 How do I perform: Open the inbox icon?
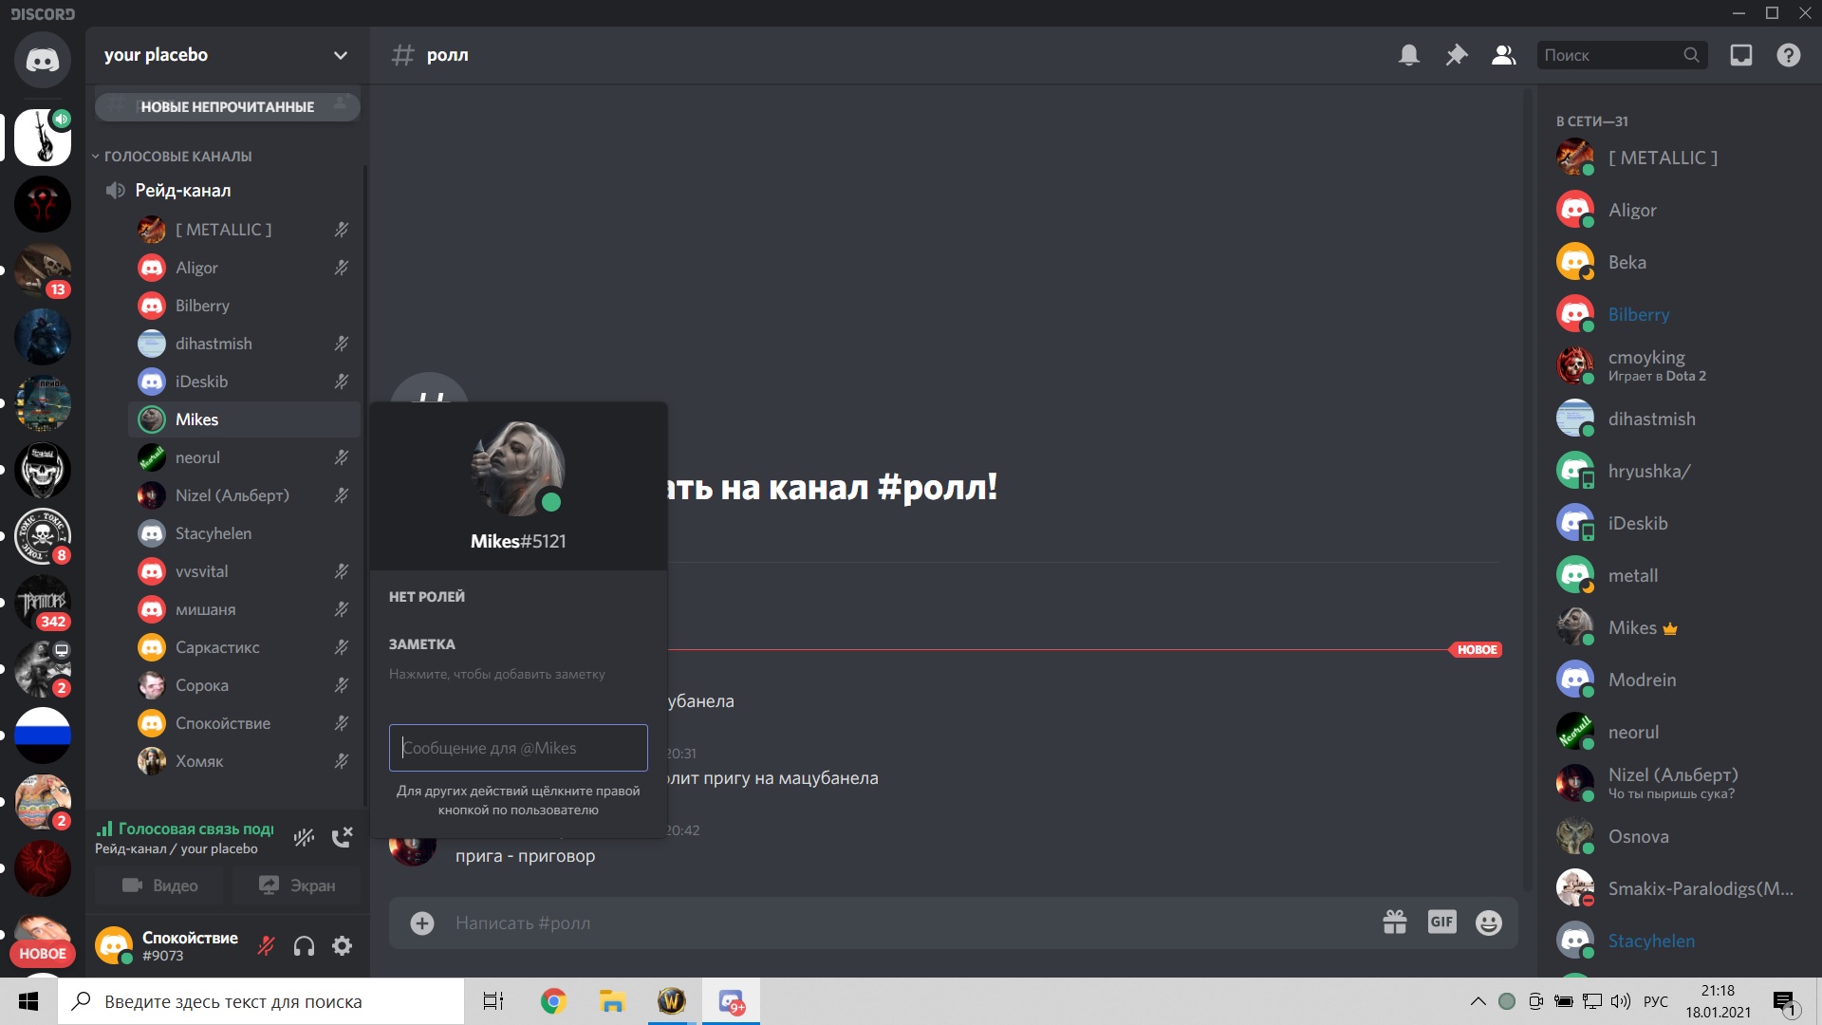pos(1741,55)
